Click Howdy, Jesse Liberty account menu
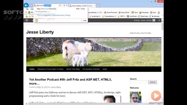The height and width of the screenshot is (105, 187). [x=145, y=20]
